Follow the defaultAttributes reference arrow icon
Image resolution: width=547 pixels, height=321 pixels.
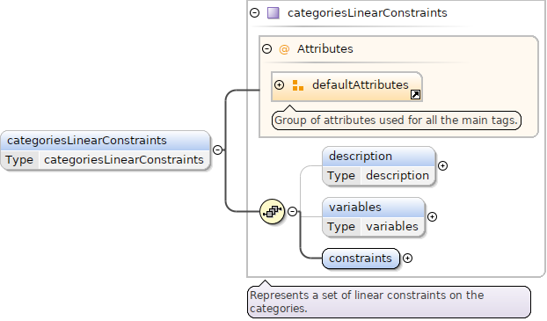[415, 95]
